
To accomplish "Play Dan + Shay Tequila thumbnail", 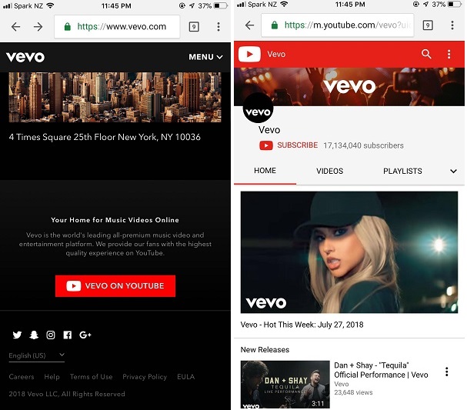I will click(285, 385).
